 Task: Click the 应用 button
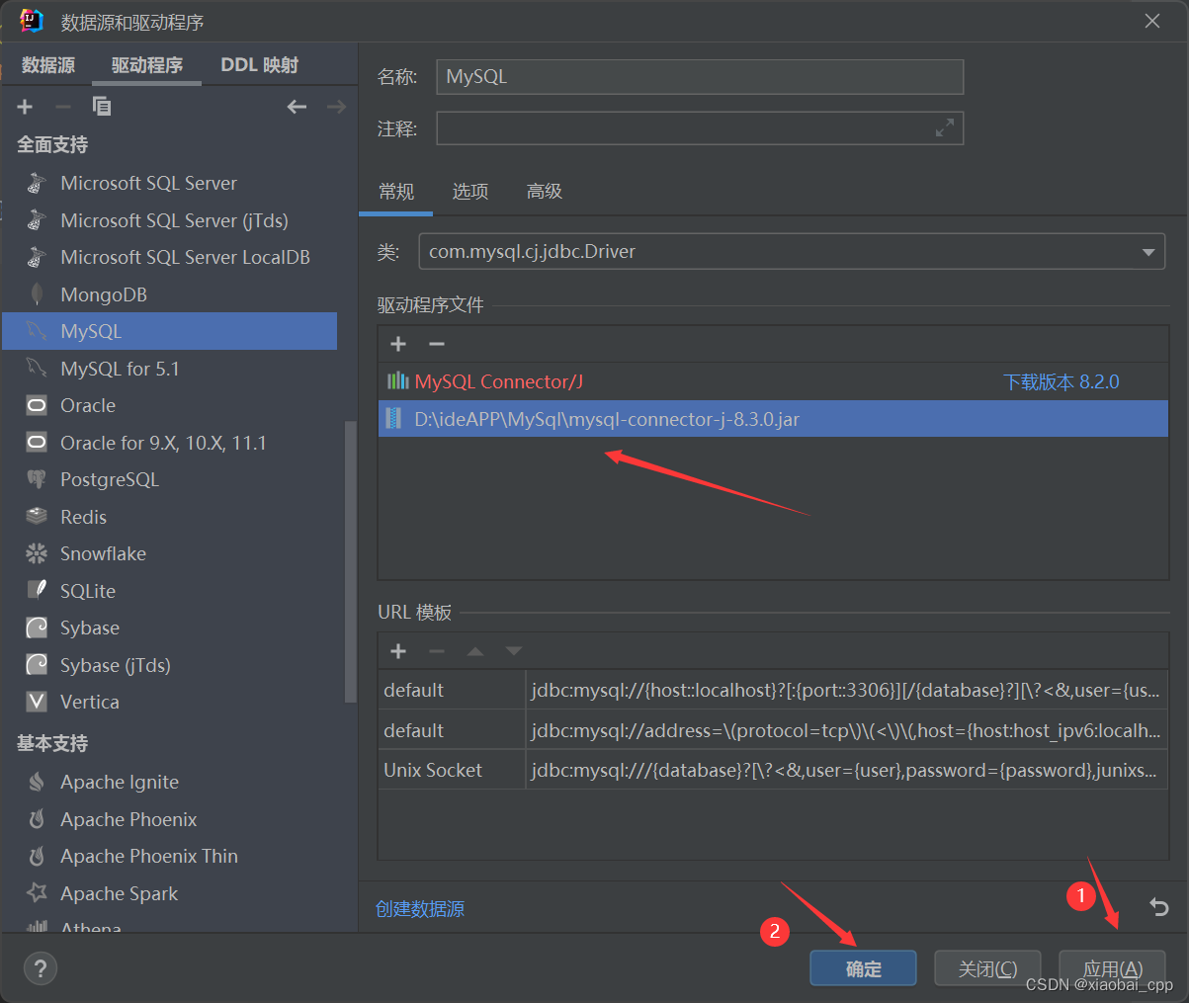[1112, 968]
